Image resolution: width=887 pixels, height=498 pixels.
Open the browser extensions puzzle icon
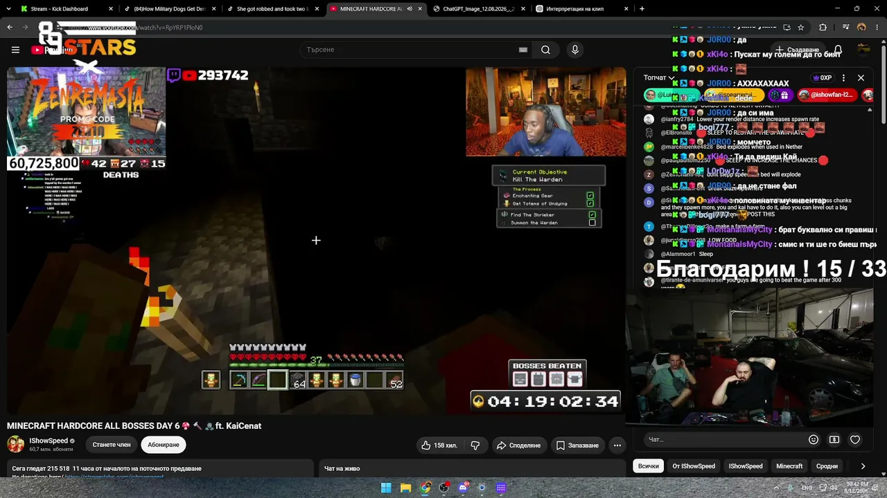[x=823, y=28]
